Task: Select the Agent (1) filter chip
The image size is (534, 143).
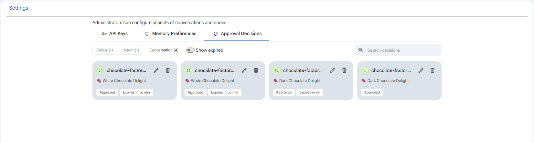Action: [x=131, y=50]
